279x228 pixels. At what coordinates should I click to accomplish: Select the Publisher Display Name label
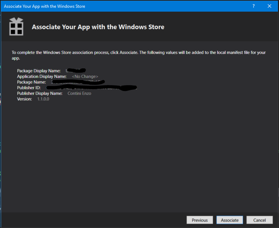point(40,93)
